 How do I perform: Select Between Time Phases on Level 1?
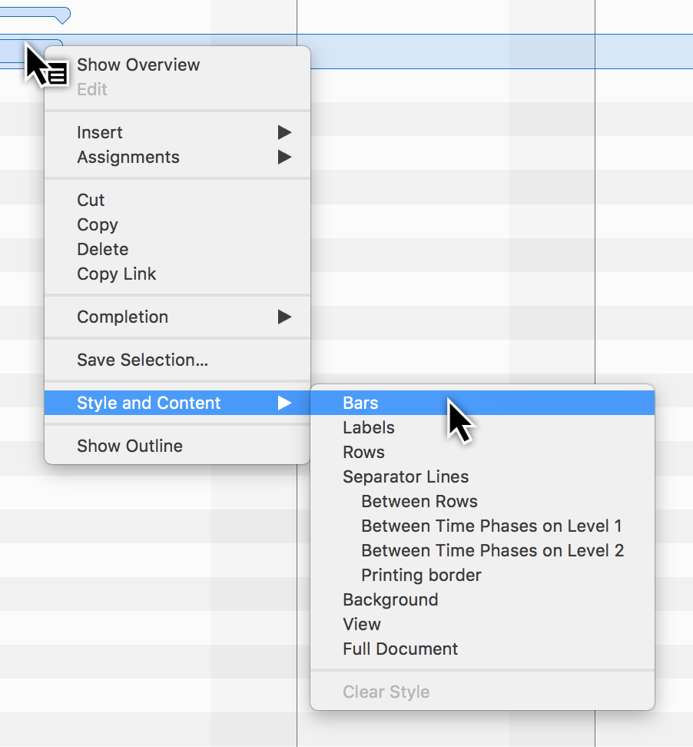492,526
